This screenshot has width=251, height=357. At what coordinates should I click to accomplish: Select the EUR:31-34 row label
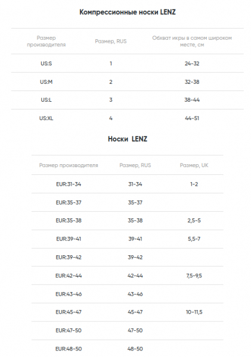coord(69,184)
